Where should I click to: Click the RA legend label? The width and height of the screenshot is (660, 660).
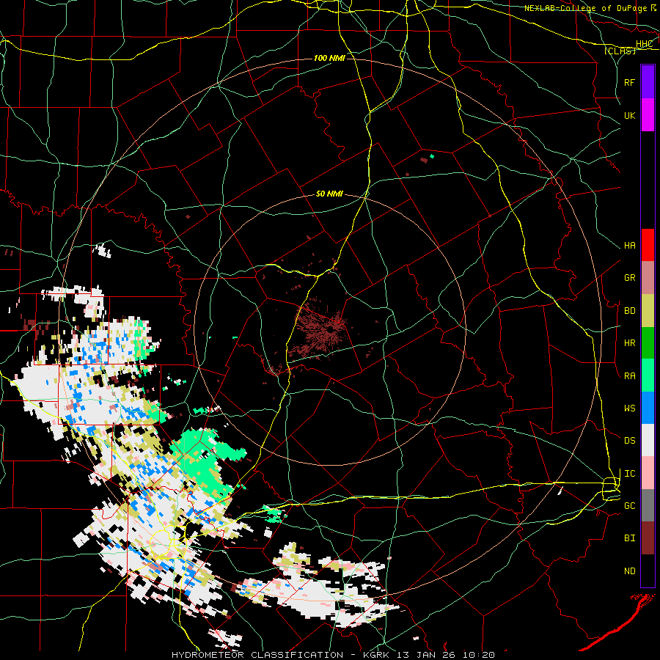tap(629, 376)
